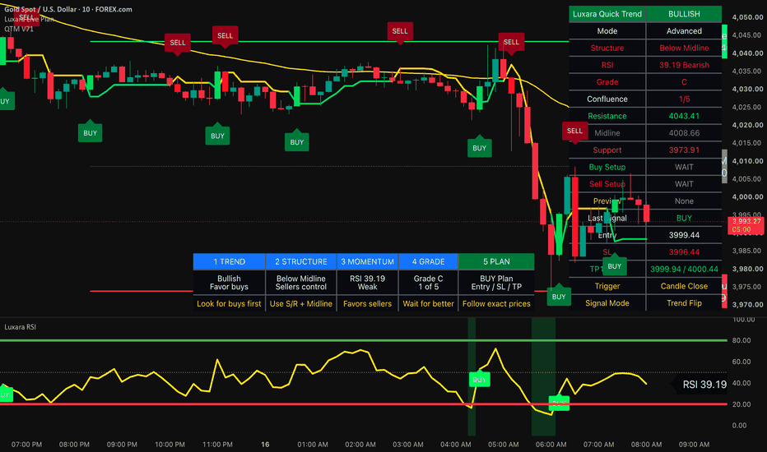767x452 pixels.
Task: Click the SELL marker above the 03:00 AM candles
Action: point(400,31)
